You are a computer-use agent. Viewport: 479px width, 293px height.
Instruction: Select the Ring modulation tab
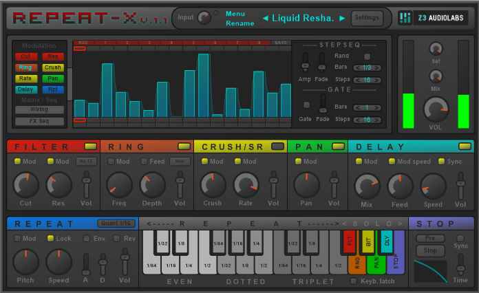click(26, 67)
